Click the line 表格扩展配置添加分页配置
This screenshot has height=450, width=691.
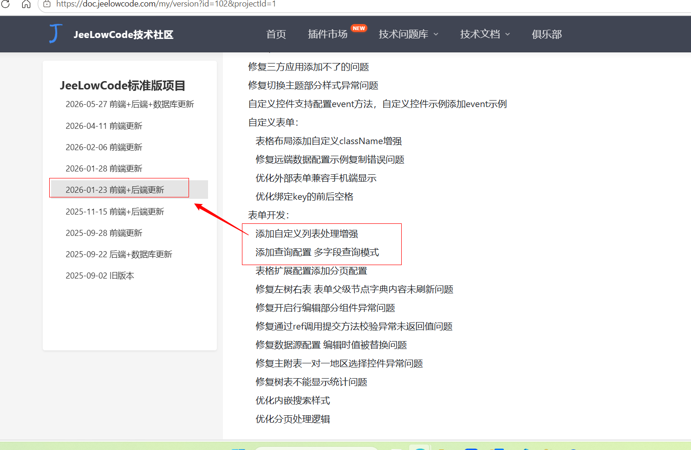[311, 271]
